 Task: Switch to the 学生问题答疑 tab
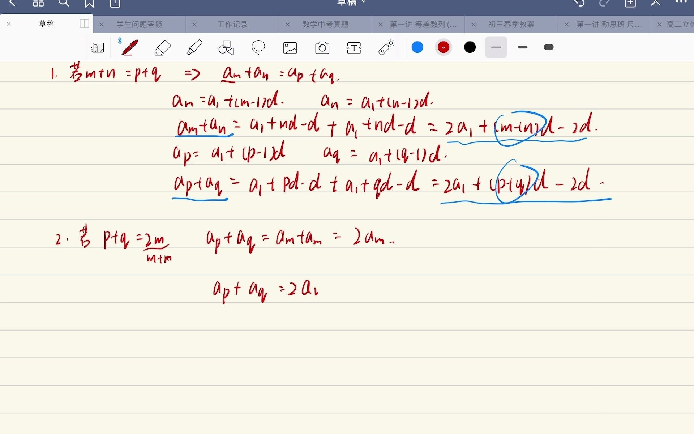[x=139, y=24]
